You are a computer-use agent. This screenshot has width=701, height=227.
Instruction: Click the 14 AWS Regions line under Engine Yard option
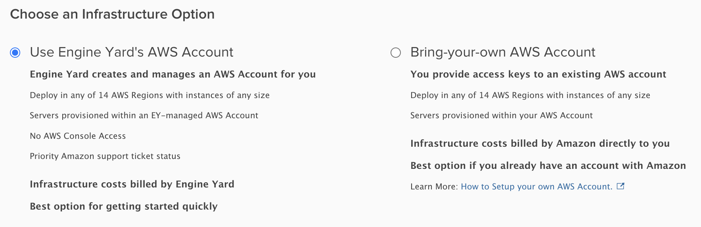[149, 95]
